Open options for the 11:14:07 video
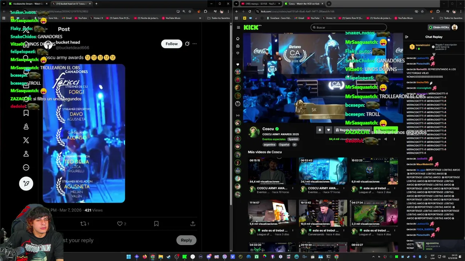The height and width of the screenshot is (261, 465). pyautogui.click(x=293, y=230)
